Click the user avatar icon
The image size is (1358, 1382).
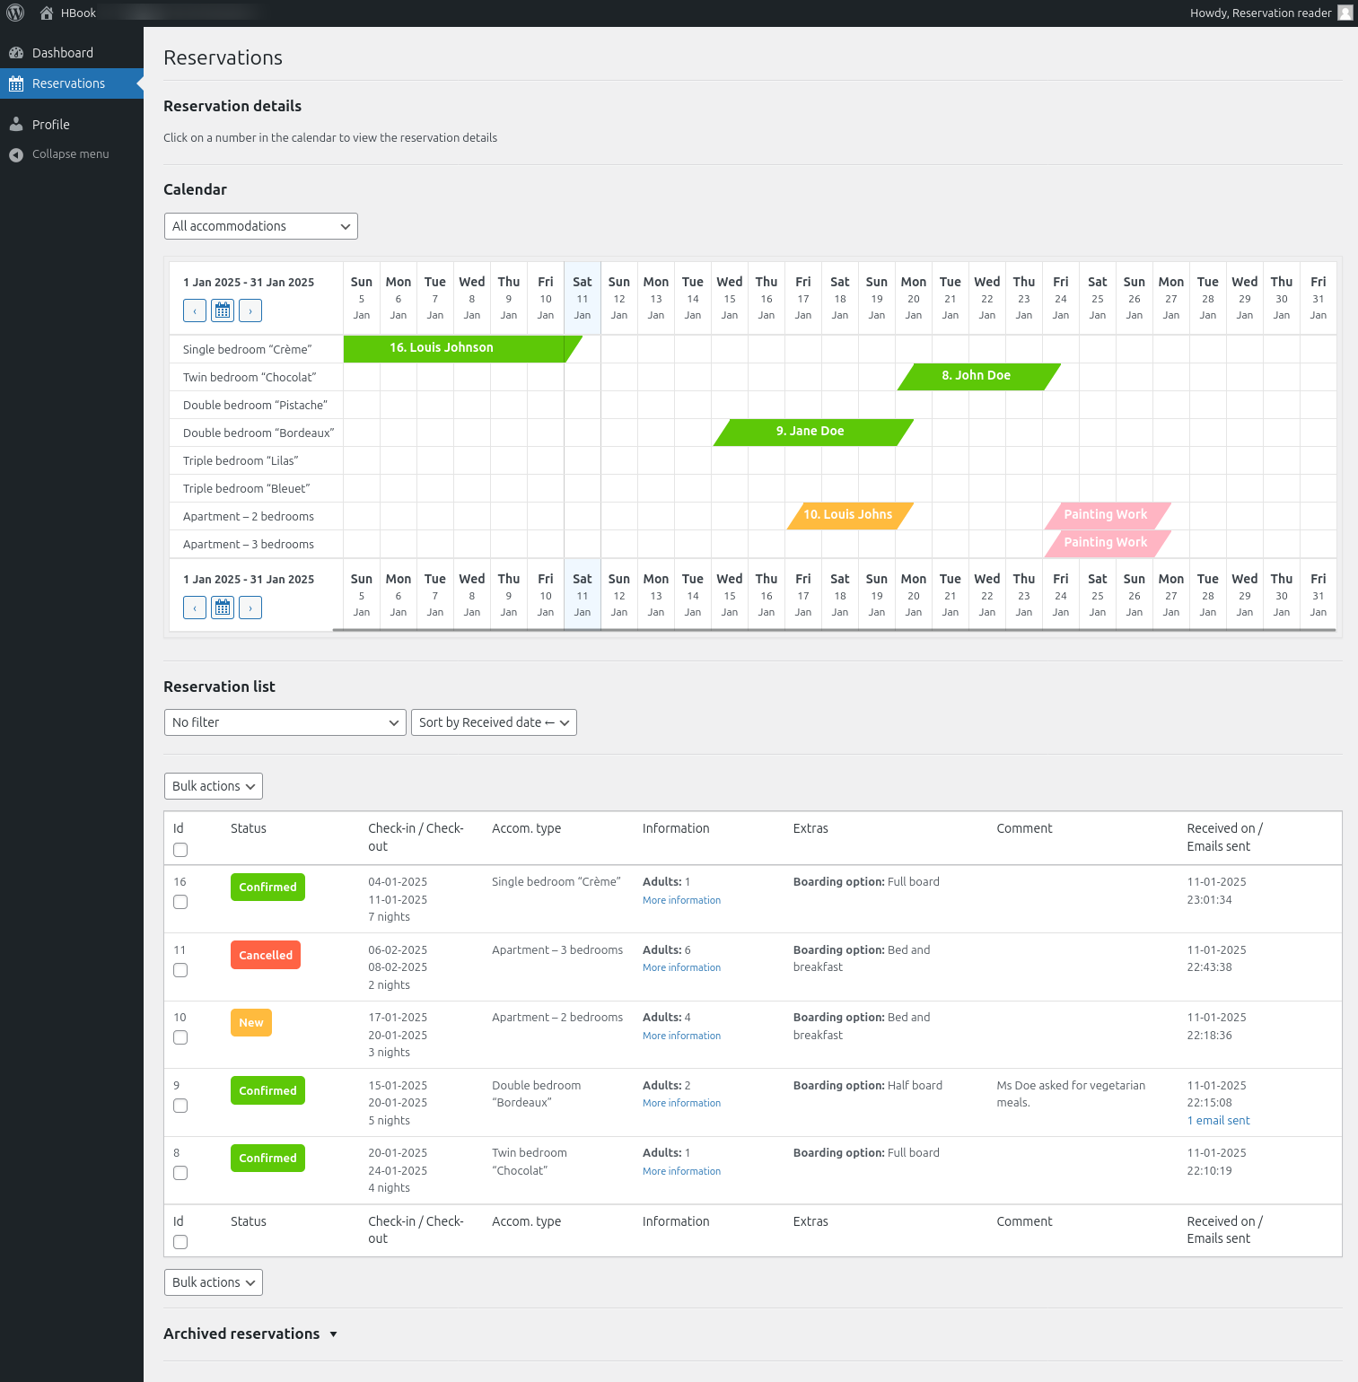pyautogui.click(x=1345, y=13)
